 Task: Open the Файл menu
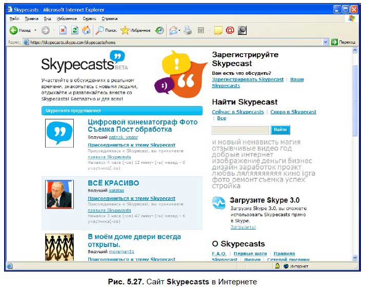[14, 18]
